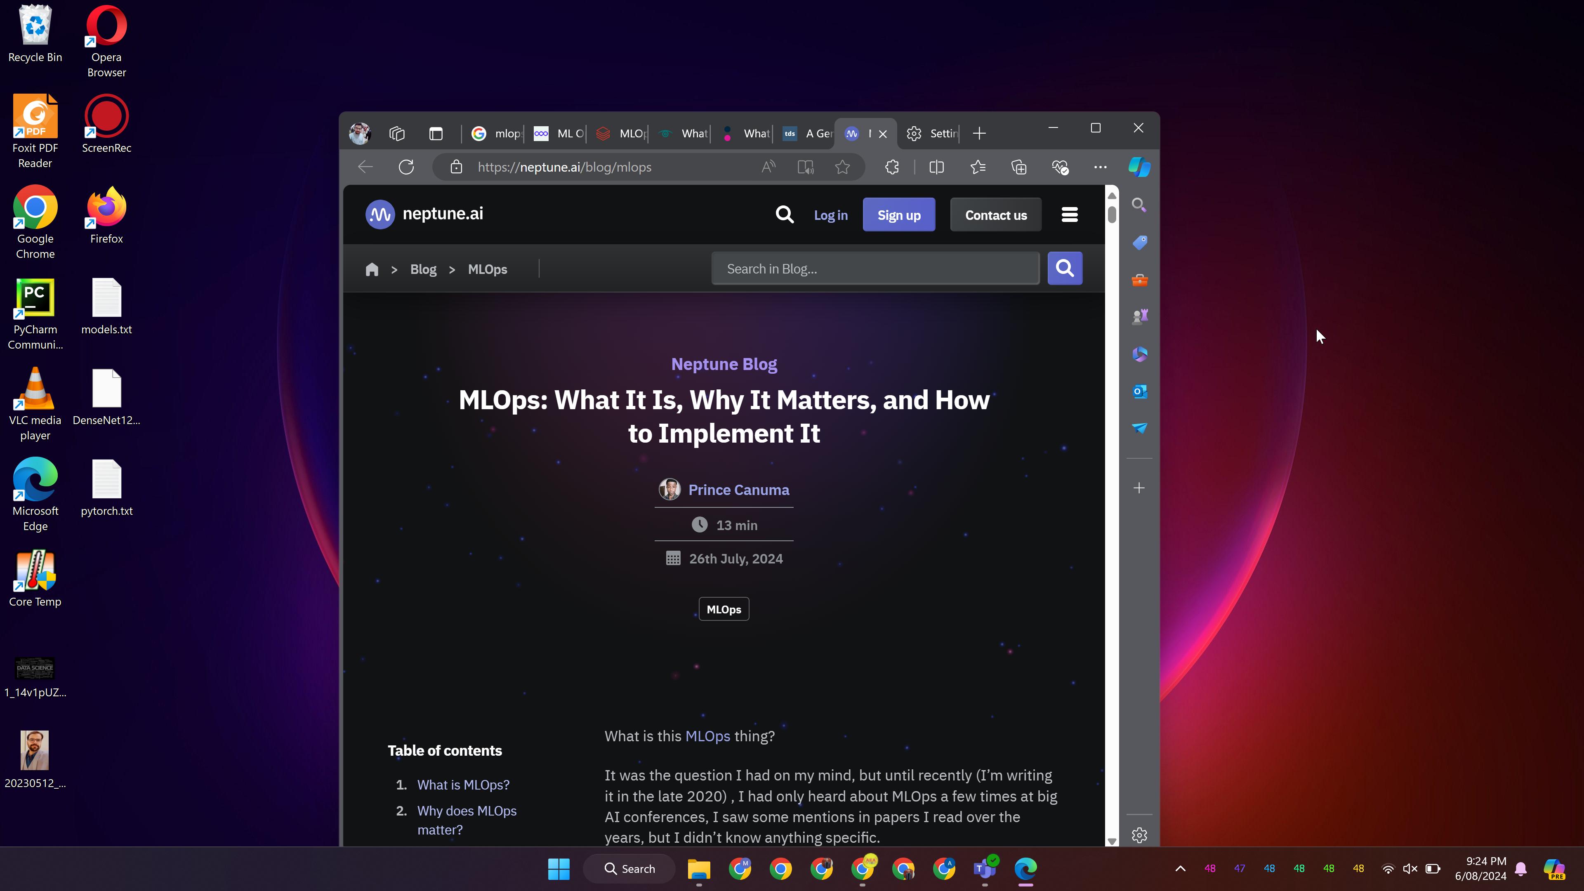This screenshot has width=1584, height=891.
Task: Open Edge Collections icon
Action: click(1019, 167)
